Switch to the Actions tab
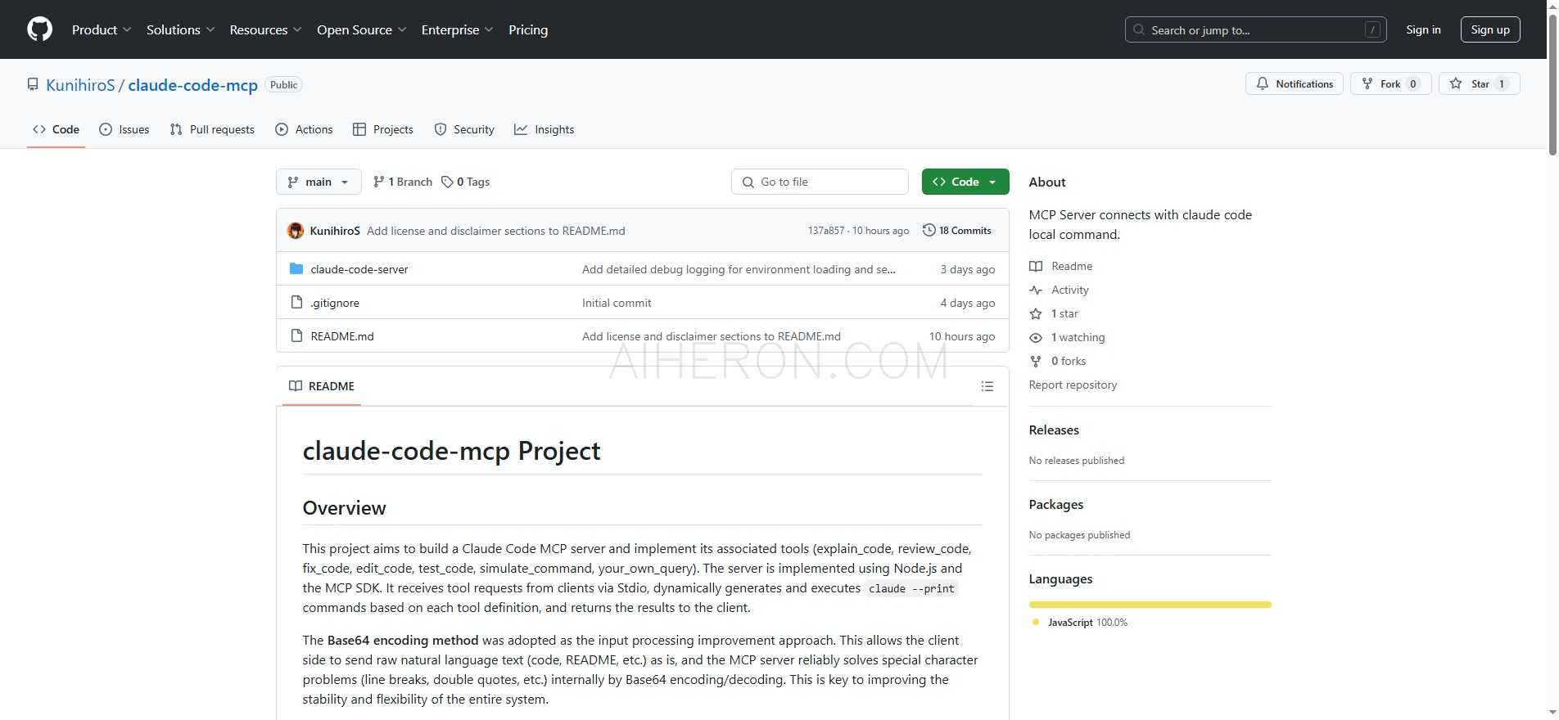The image size is (1559, 720). pyautogui.click(x=304, y=129)
